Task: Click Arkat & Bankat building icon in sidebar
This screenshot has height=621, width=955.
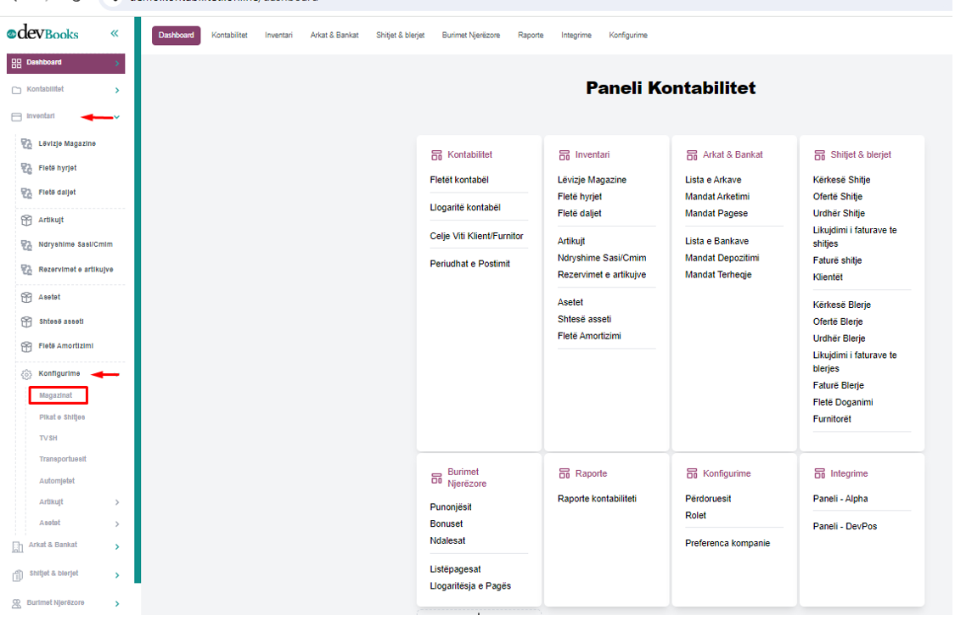Action: coord(17,546)
